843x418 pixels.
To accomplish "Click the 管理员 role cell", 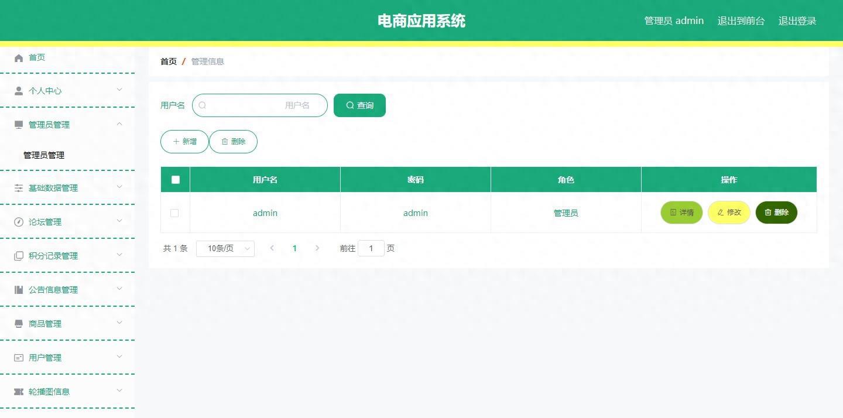I will click(x=566, y=213).
